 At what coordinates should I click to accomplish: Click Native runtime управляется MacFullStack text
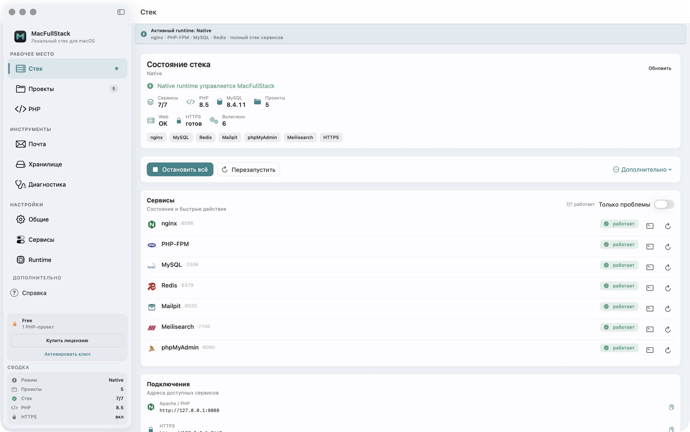216,86
